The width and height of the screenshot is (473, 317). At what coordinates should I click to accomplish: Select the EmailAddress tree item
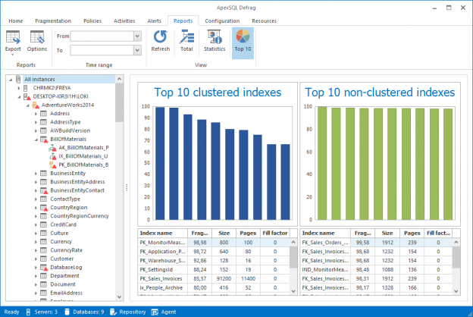pos(67,293)
